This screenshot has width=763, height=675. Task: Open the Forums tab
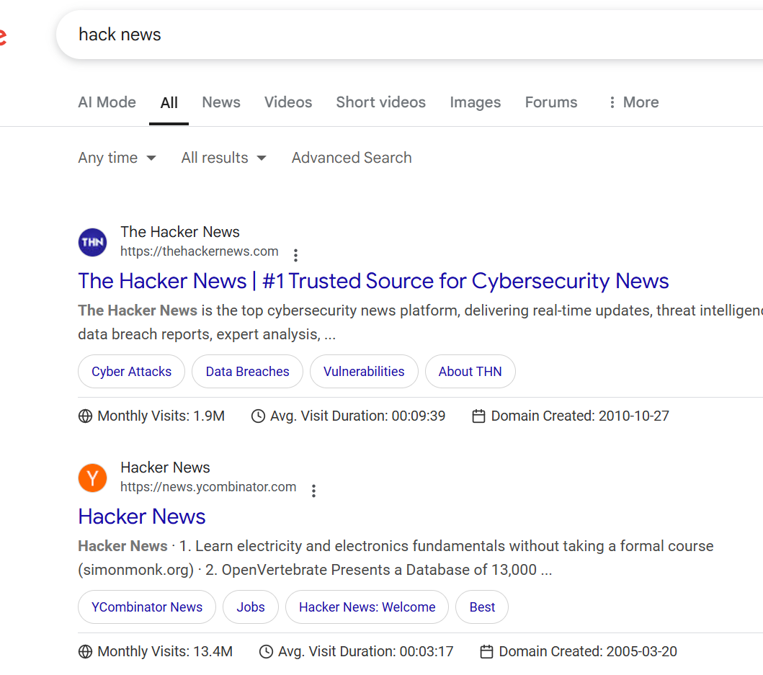tap(551, 102)
